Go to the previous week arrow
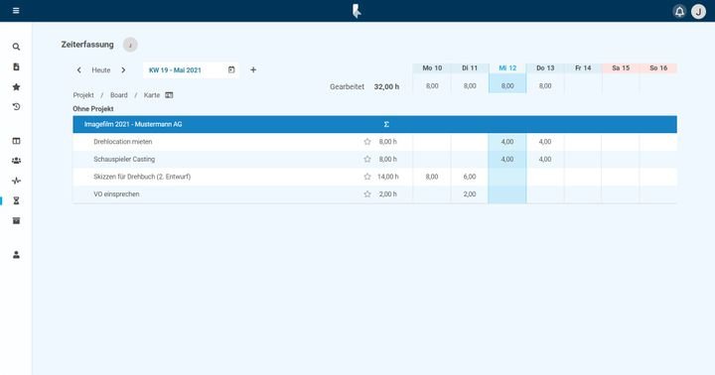This screenshot has width=715, height=375. point(78,70)
